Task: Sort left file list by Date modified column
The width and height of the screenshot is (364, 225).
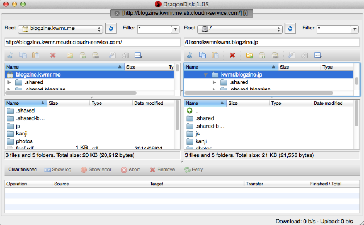Action: tap(153, 103)
